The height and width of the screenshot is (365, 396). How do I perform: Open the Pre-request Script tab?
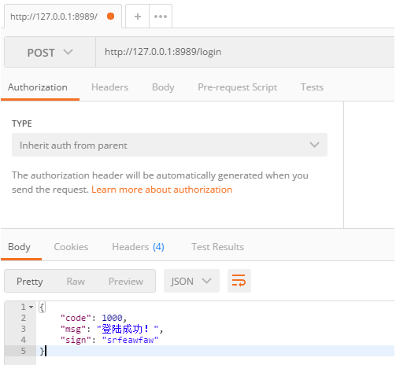point(237,87)
